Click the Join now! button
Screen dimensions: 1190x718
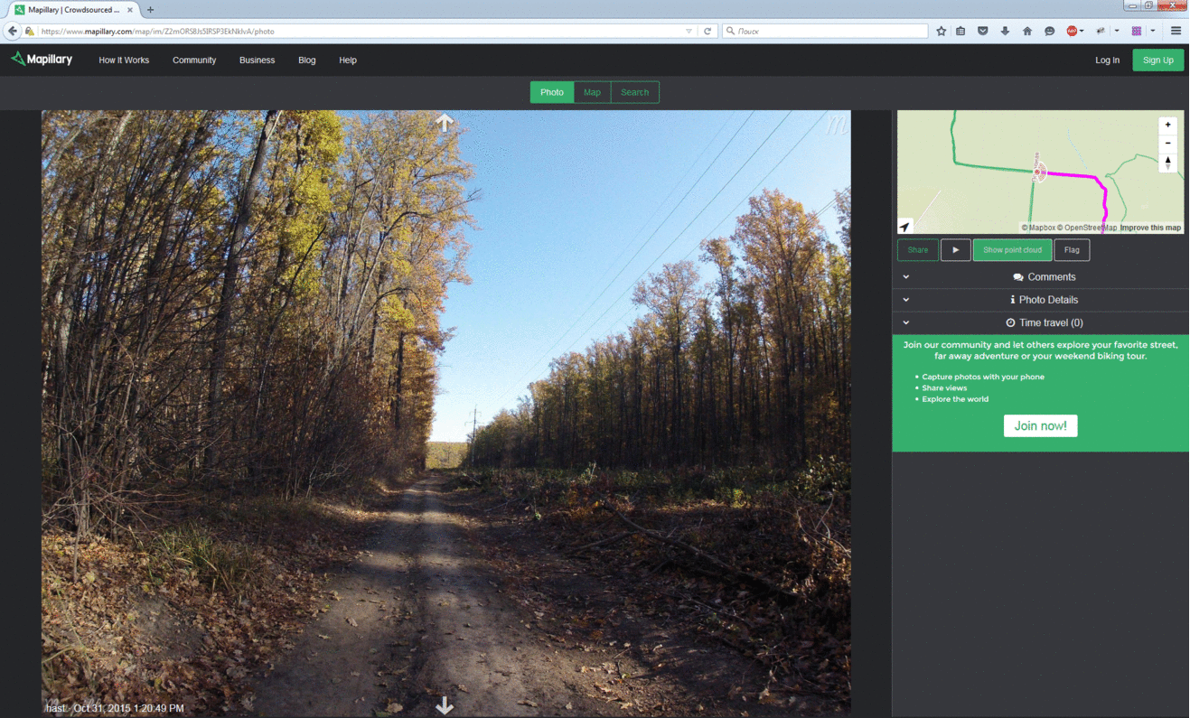point(1040,425)
